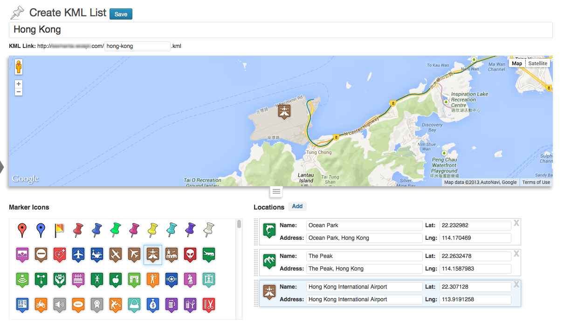Open the Terms of Use link
The height and width of the screenshot is (325, 564).
[536, 183]
